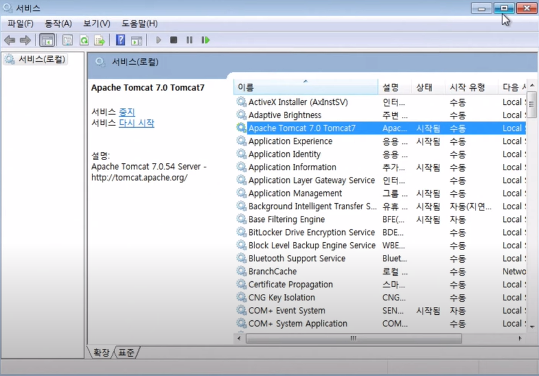Click the Back arrow toolbar icon
Viewport: 539px width, 376px height.
pyautogui.click(x=10, y=40)
